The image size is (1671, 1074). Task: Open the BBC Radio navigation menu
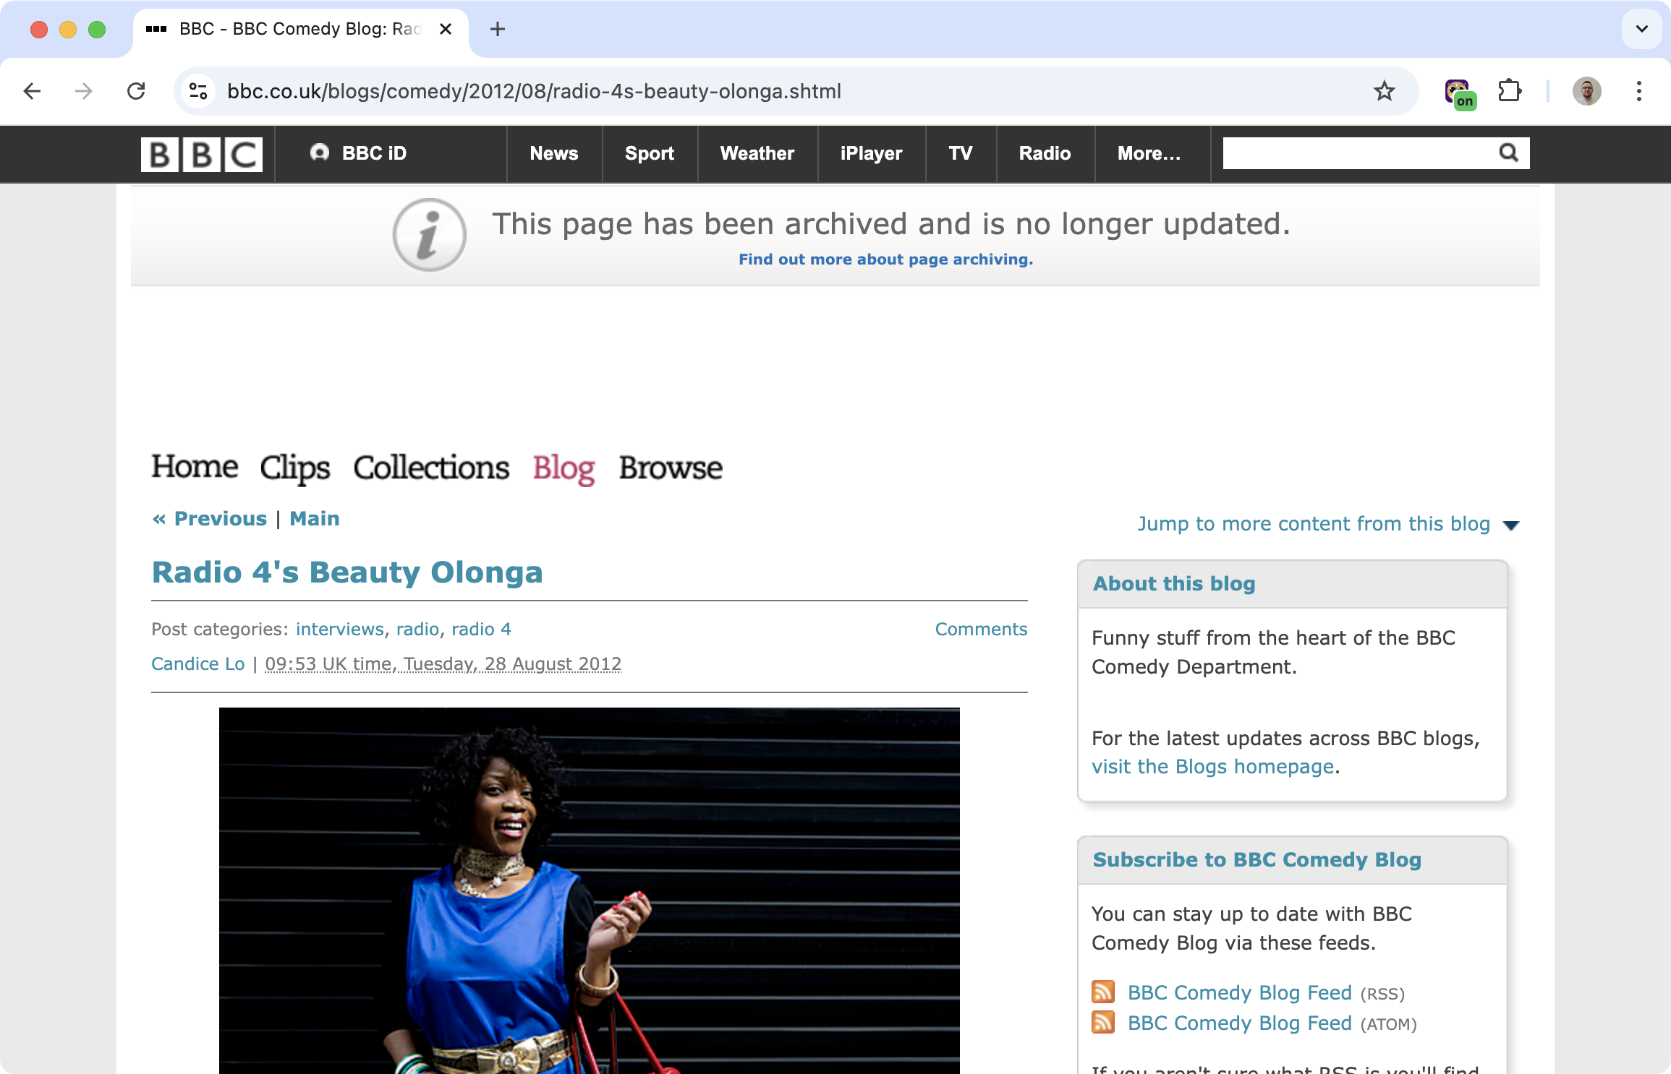(x=1045, y=153)
